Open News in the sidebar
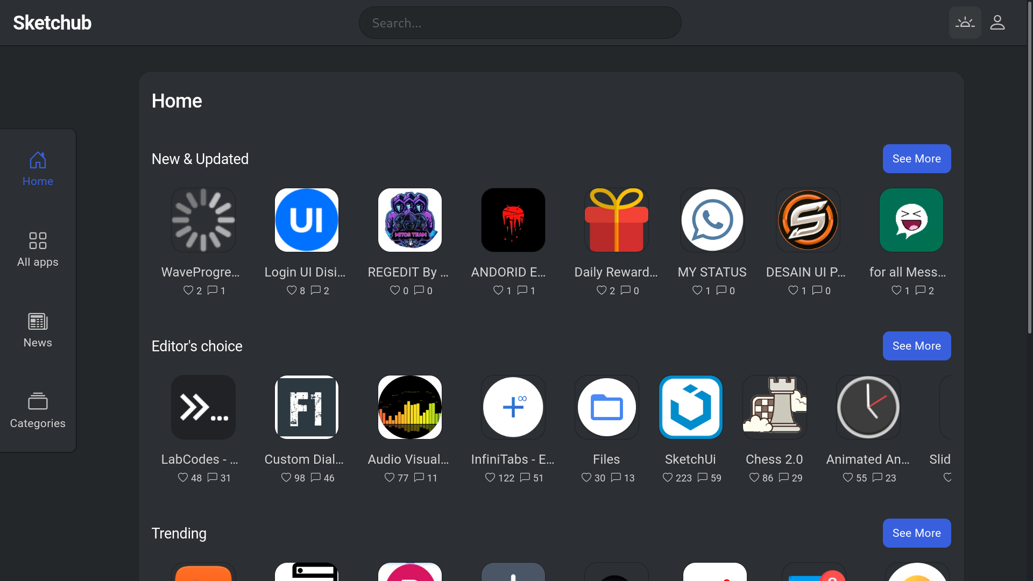Viewport: 1033px width, 581px height. click(x=38, y=331)
